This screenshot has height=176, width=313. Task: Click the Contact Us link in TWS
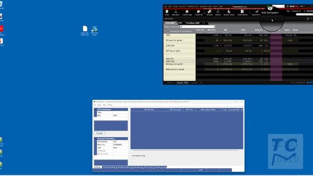[x=296, y=11]
